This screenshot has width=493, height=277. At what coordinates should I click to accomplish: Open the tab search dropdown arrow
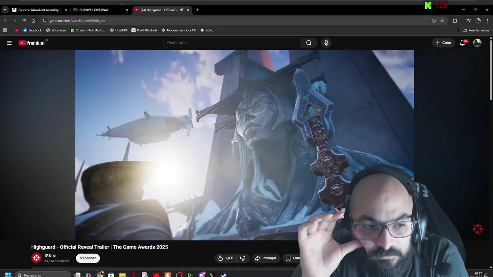tap(5, 10)
